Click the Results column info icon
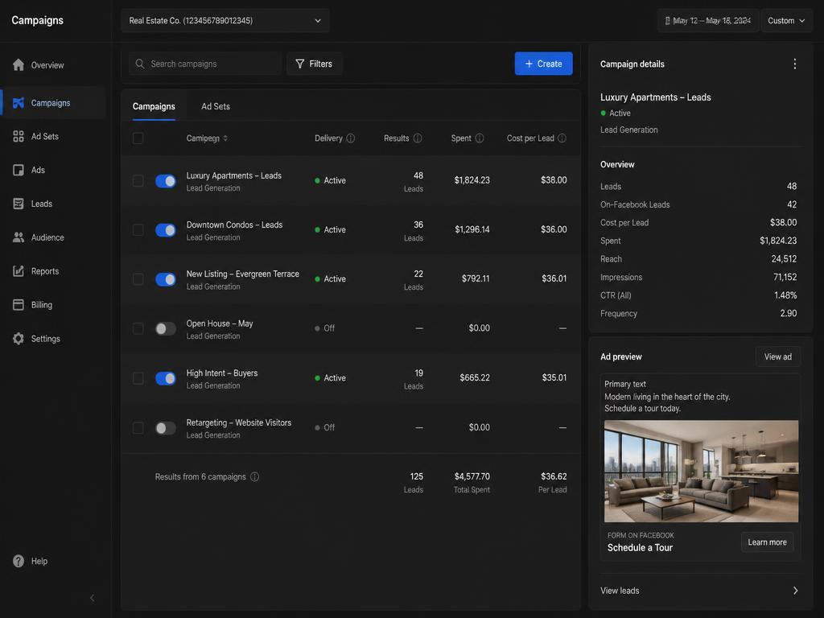This screenshot has height=618, width=824. coord(418,138)
